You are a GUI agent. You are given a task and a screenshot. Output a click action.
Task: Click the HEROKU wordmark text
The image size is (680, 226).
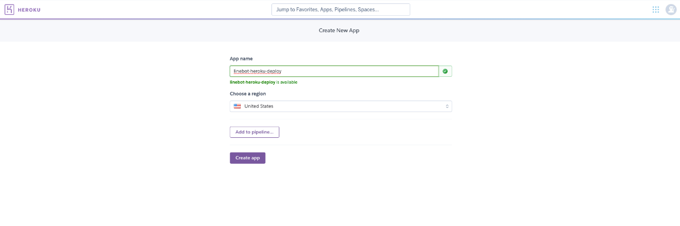pos(29,10)
